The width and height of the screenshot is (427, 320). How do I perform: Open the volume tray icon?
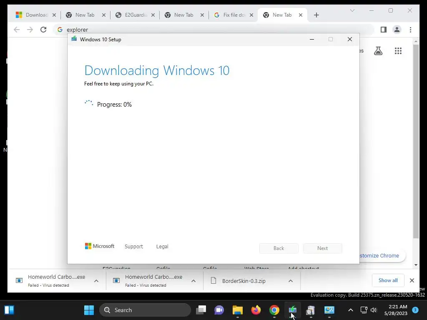[x=374, y=310]
